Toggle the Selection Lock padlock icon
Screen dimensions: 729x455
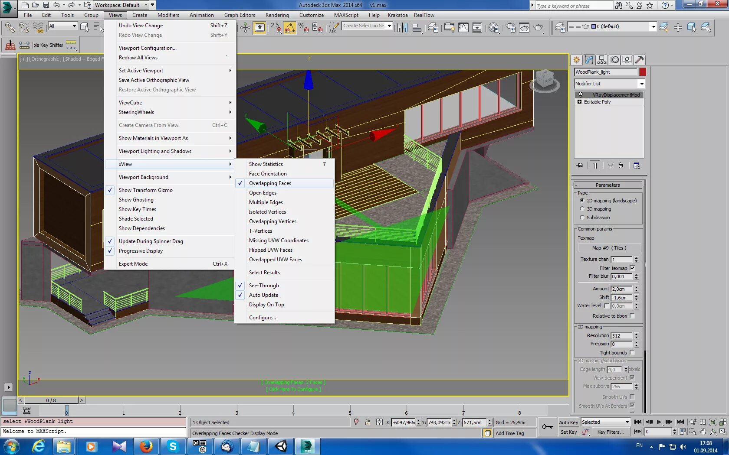[368, 422]
